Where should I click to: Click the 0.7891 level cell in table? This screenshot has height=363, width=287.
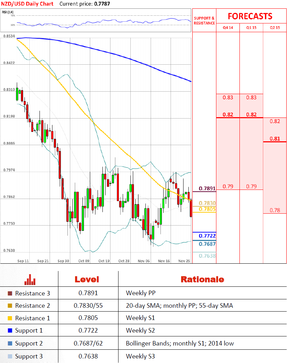(88, 293)
